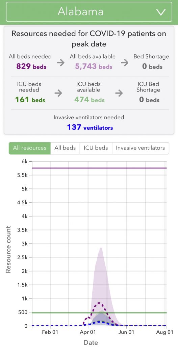Click the arrow after All beds needed
Viewport: 178px width, 347px height.
coord(61,63)
